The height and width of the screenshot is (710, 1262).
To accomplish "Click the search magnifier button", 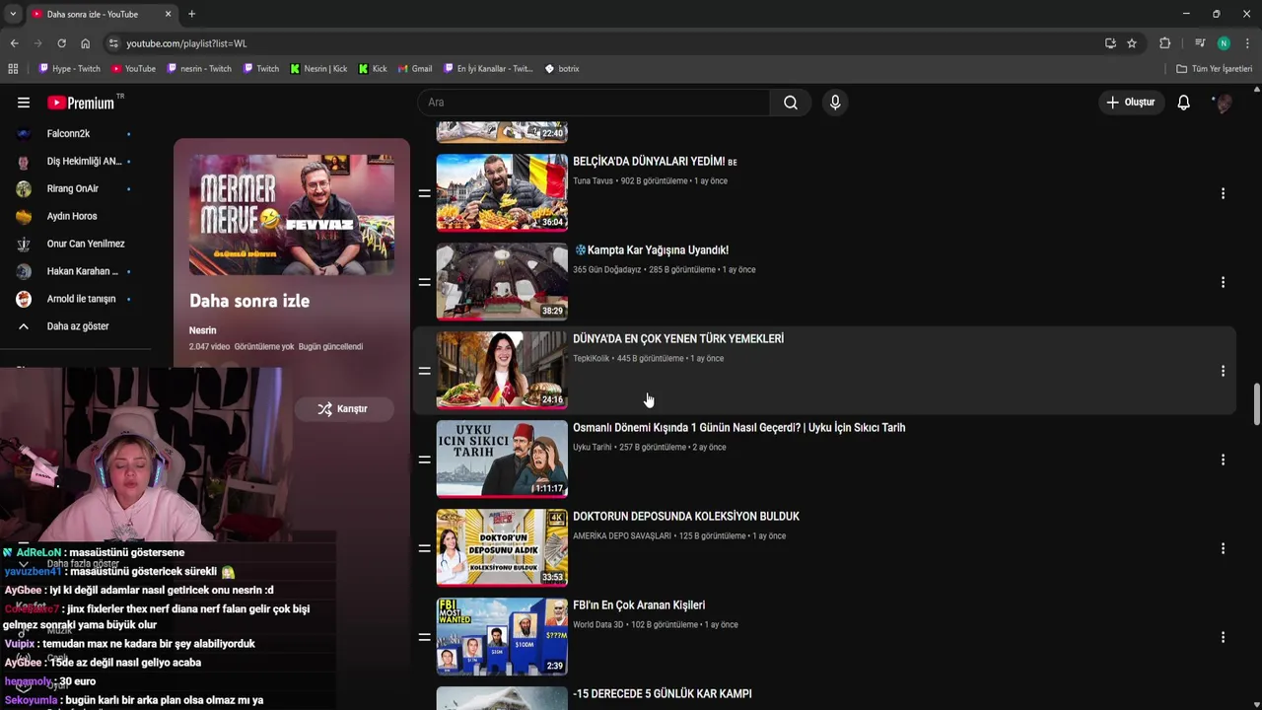I will pyautogui.click(x=791, y=103).
